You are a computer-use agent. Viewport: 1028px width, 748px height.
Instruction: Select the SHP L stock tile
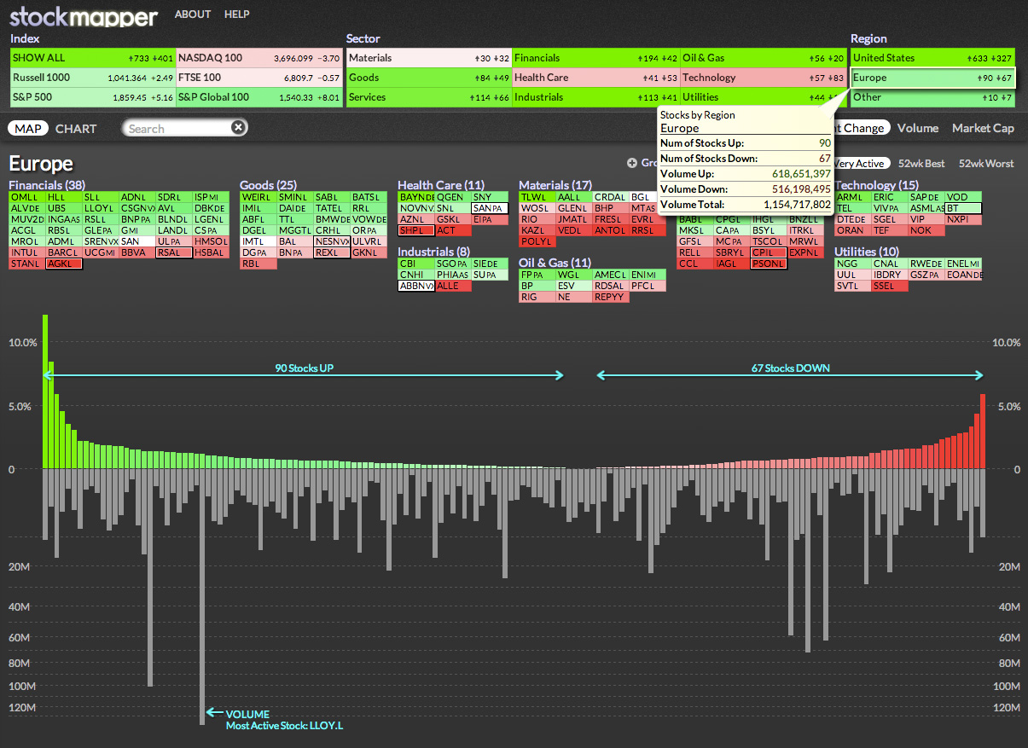[x=416, y=230]
